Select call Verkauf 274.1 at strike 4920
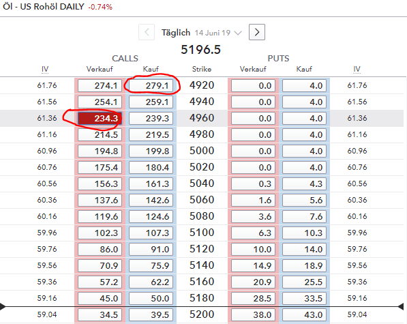Screen dimensions: 407x324 [100, 86]
